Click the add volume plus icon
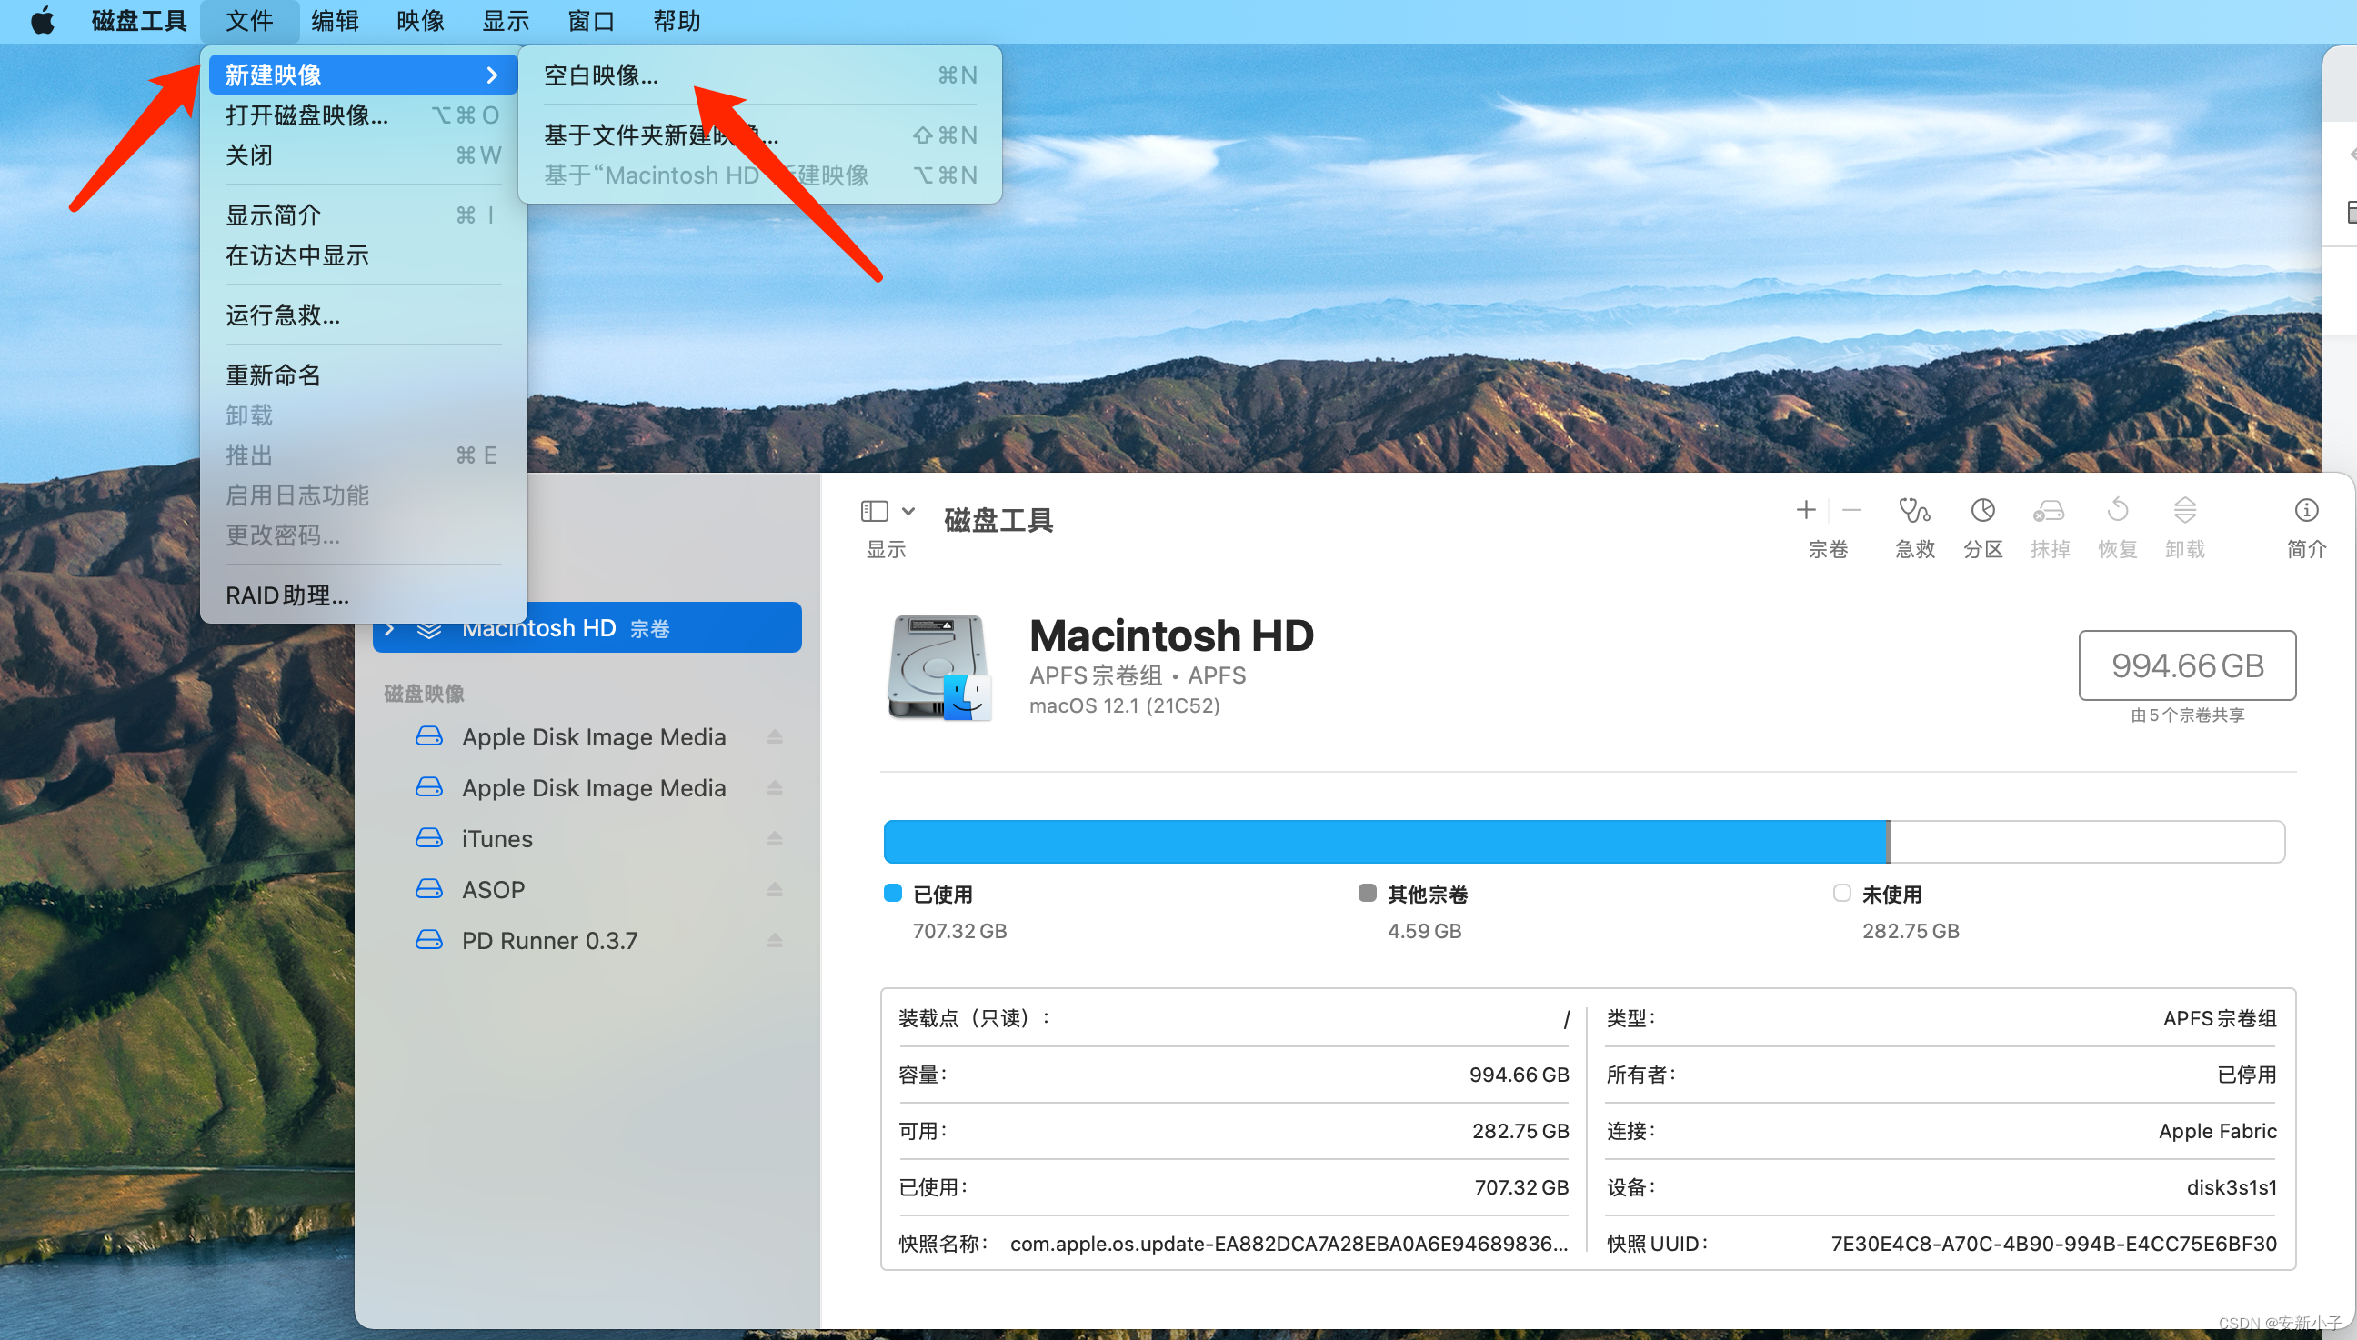This screenshot has width=2357, height=1340. (1806, 510)
